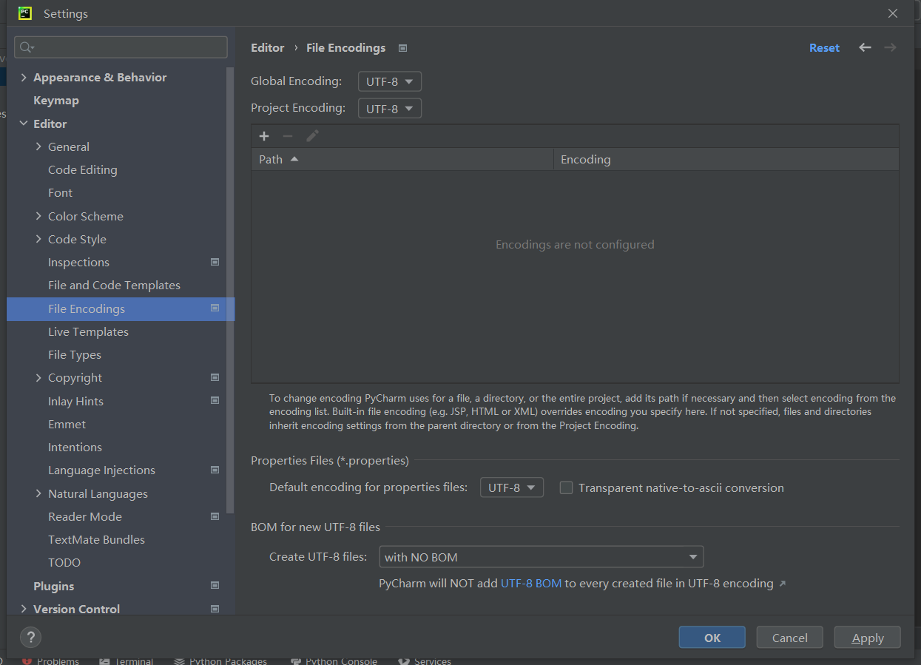Click the OK button

pyautogui.click(x=712, y=638)
